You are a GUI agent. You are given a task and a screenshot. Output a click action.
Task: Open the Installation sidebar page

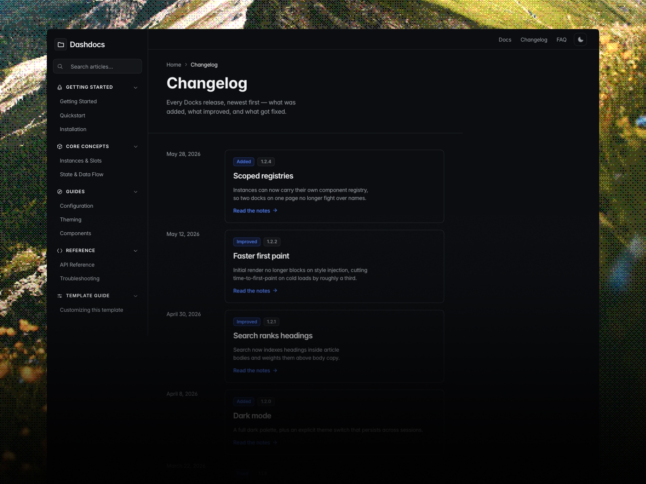point(73,129)
